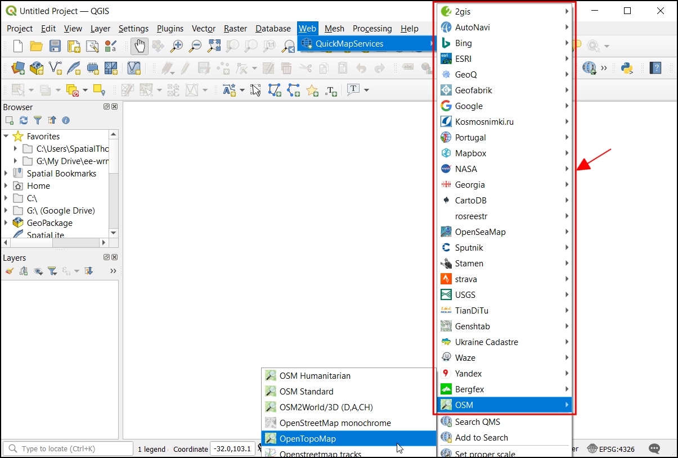
Task: Expand the C:\Users\SpatialTho favorite folder
Action: point(16,148)
